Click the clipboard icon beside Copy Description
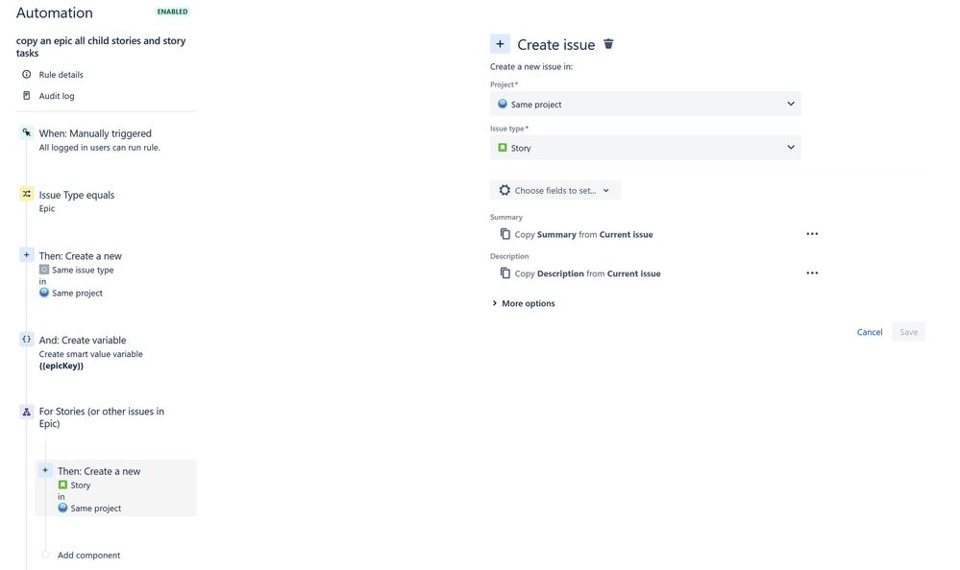 505,272
